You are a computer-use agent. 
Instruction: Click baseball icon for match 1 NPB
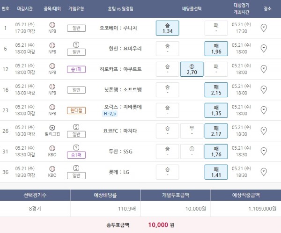[52, 24]
